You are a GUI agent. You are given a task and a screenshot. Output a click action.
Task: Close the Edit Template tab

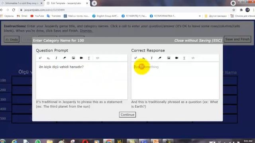tap(87, 3)
